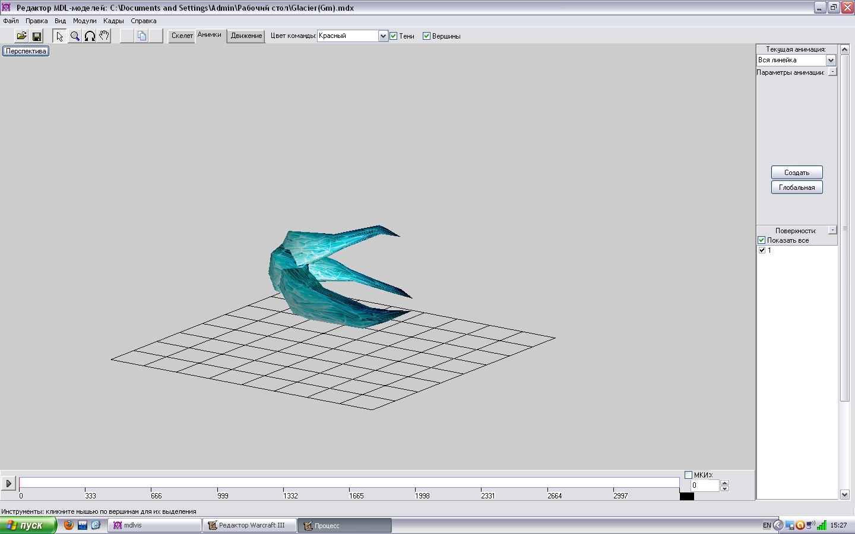Collapse the Поверхности panel section

tap(832, 230)
